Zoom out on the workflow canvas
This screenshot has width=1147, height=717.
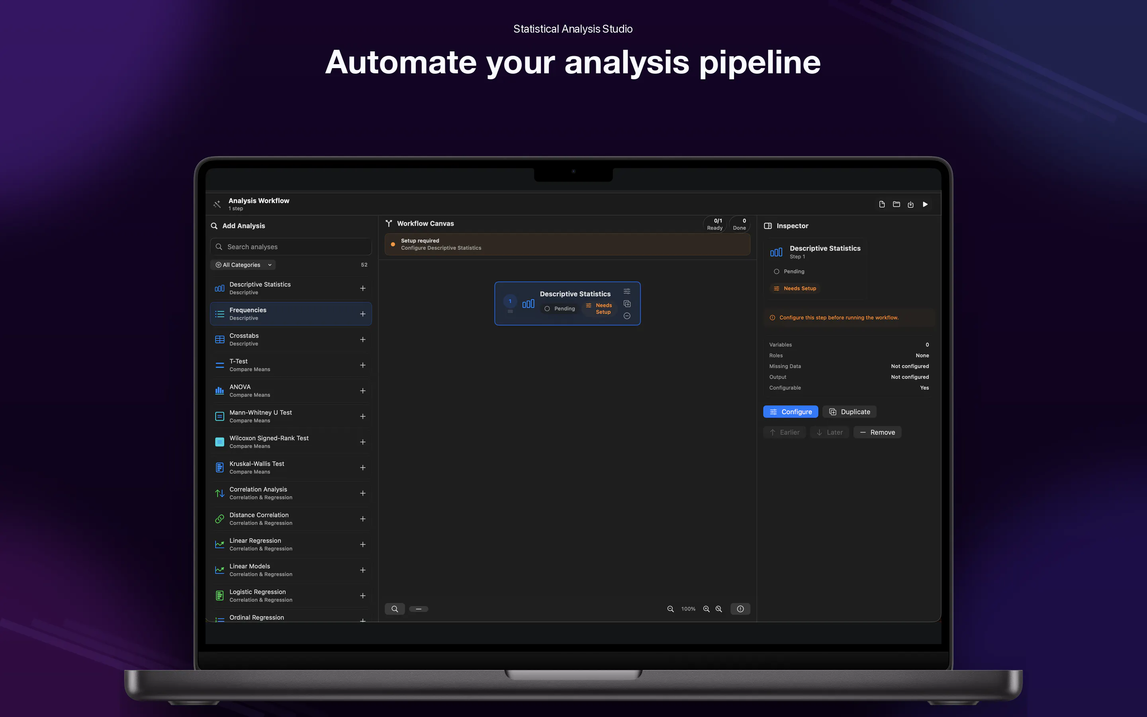point(670,609)
